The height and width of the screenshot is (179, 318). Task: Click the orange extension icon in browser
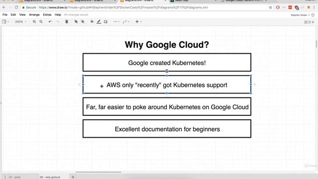coord(290,7)
